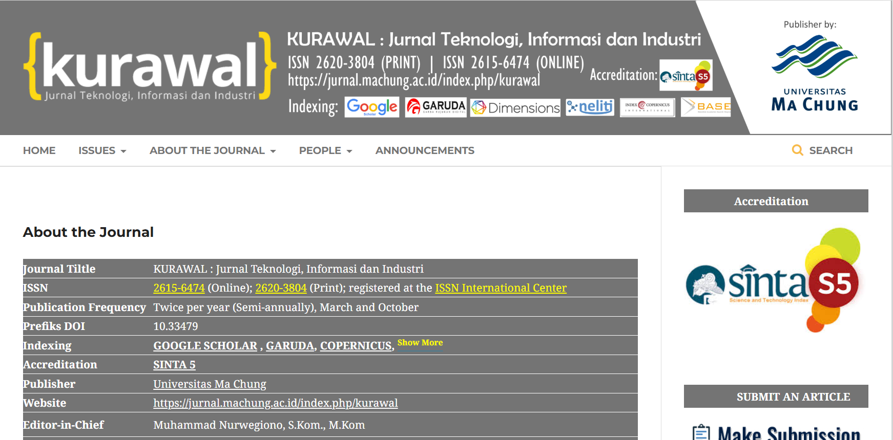Open the 2615-6474 online ISSN link
This screenshot has width=893, height=440.
point(179,288)
